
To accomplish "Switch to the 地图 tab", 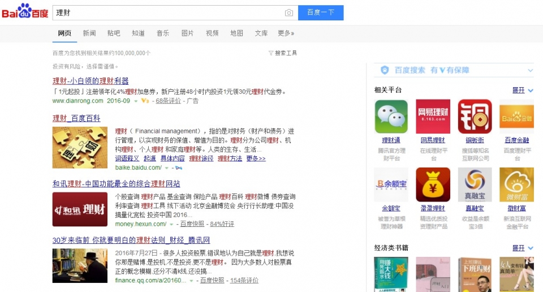I will (x=236, y=33).
